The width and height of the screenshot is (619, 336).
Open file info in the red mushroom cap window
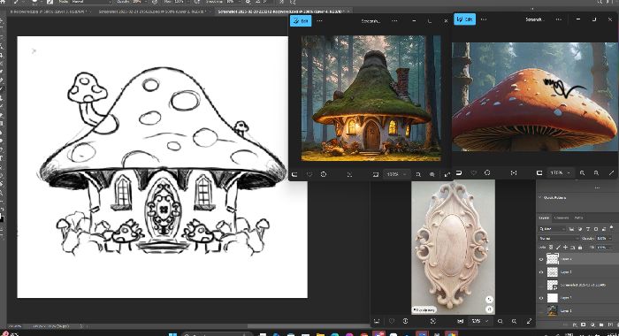click(x=487, y=173)
